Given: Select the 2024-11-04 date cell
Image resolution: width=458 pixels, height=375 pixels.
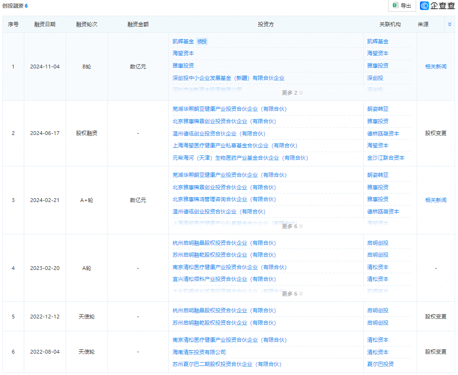Looking at the screenshot, I should click(45, 67).
